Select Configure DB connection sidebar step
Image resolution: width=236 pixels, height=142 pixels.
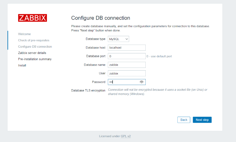35,47
